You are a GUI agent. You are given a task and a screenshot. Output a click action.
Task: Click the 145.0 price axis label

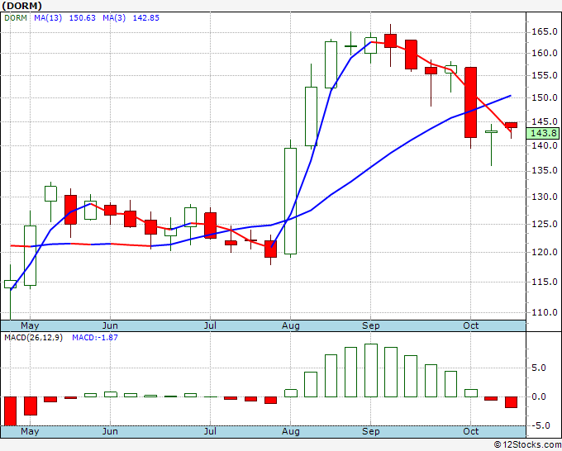coord(544,121)
